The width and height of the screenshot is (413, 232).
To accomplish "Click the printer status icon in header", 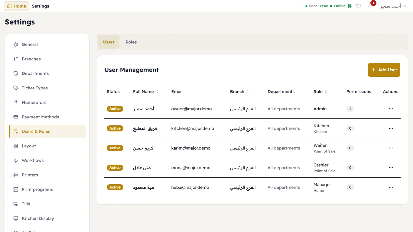I will [350, 6].
